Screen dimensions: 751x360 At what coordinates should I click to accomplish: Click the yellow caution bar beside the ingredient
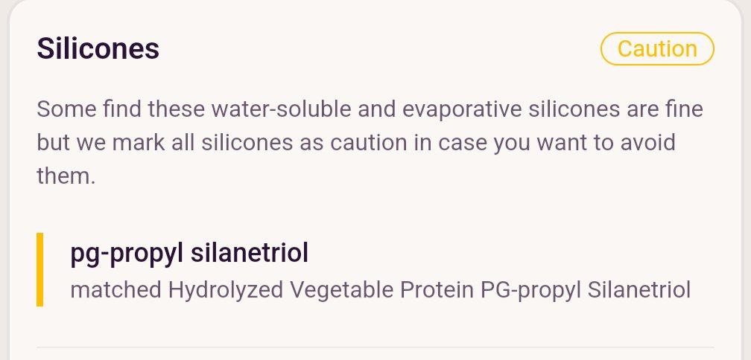click(x=39, y=269)
